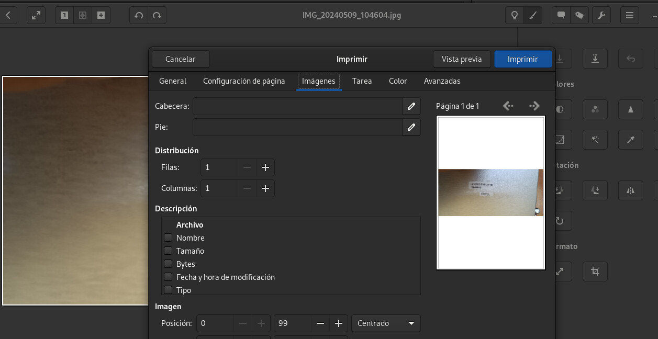Click the fullscreen arrows icon in the top toolbar
Image resolution: width=658 pixels, height=339 pixels.
point(36,15)
